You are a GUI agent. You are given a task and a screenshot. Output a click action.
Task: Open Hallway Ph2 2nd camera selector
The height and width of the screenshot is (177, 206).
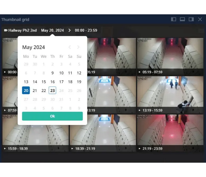(x=20, y=30)
